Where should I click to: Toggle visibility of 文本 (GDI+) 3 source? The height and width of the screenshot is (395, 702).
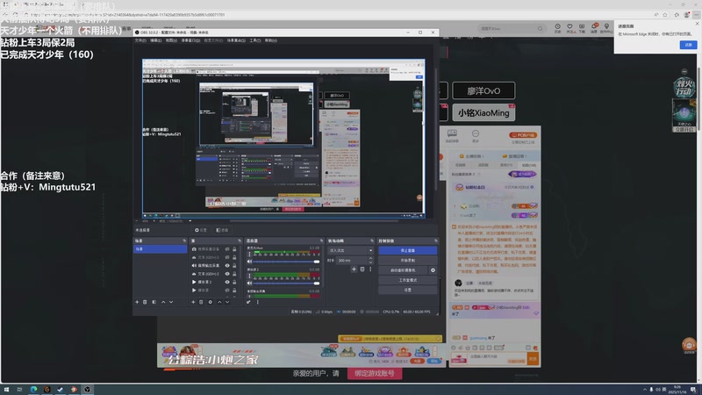pyautogui.click(x=227, y=257)
